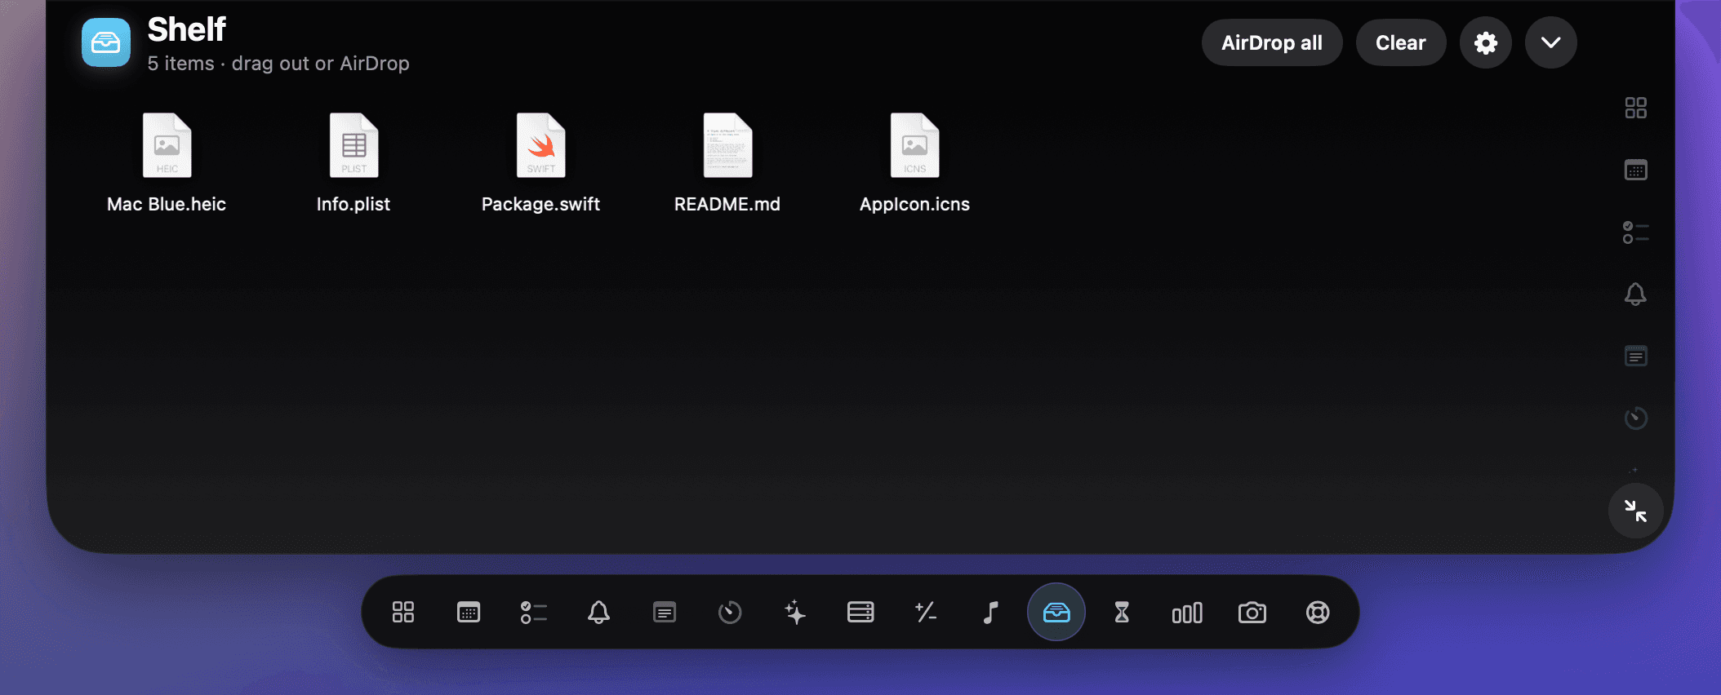Click the "5 items · drag out or AirDrop" subtitle
The height and width of the screenshot is (695, 1721).
[x=278, y=64]
